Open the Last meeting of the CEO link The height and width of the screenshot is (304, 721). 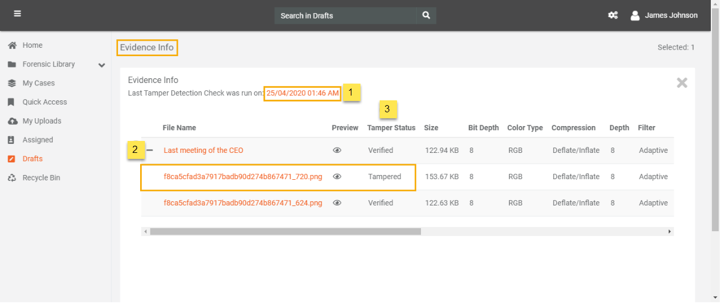[203, 151]
